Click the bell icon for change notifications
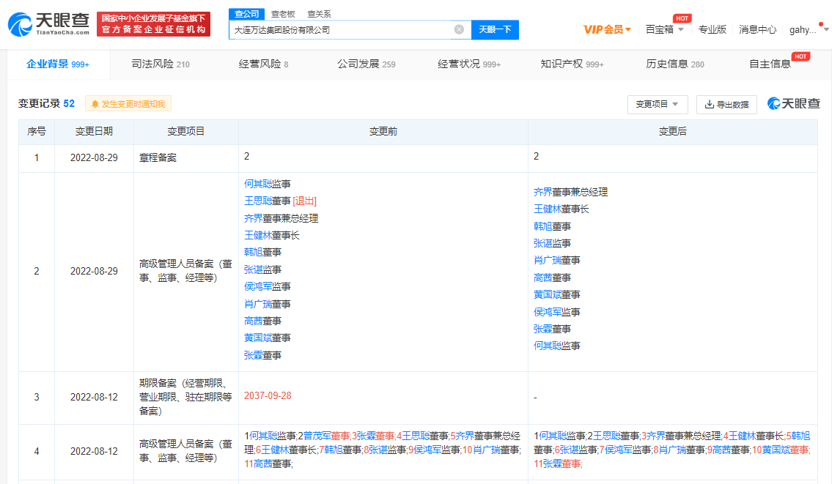 (95, 104)
